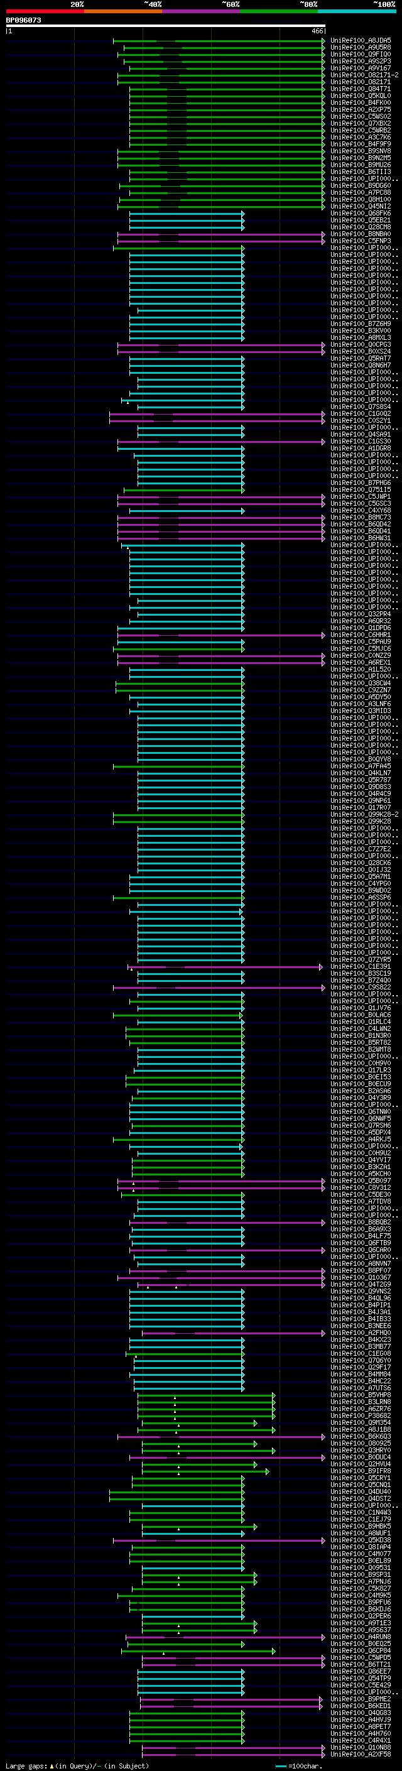Click the red 20% identity legend bar
Viewport: 402px width, 1771px height.
click(45, 11)
